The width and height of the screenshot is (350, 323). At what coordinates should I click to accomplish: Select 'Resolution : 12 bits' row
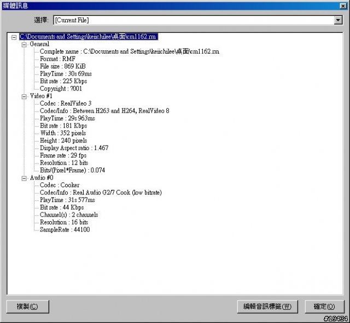coord(64,163)
